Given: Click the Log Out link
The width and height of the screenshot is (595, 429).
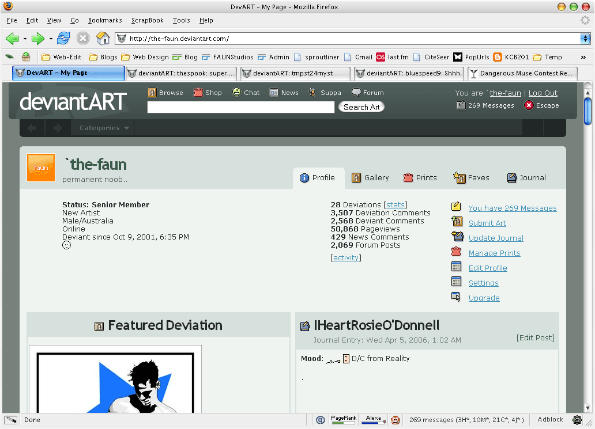Looking at the screenshot, I should pyautogui.click(x=543, y=93).
